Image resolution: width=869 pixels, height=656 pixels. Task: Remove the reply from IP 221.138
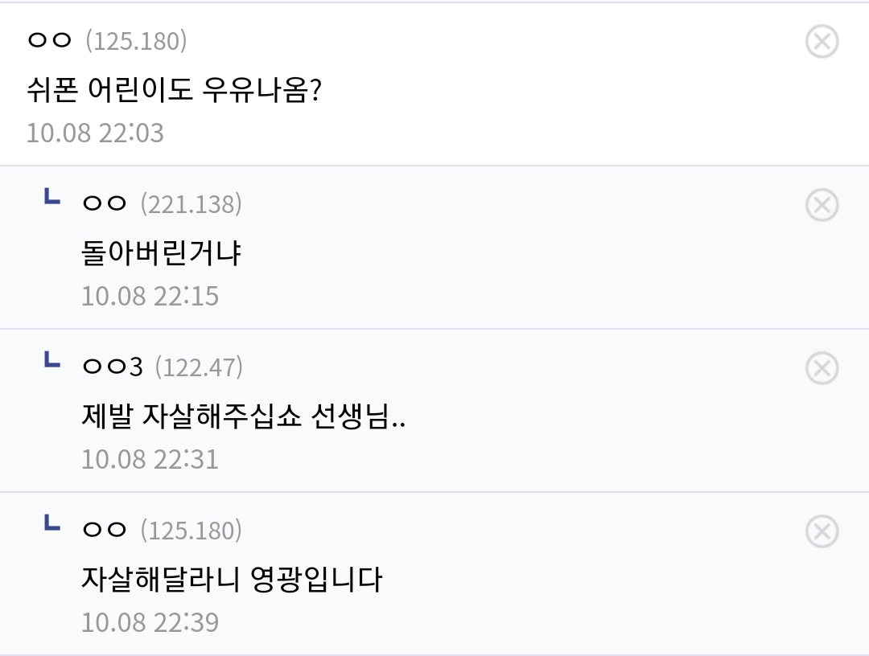[822, 204]
